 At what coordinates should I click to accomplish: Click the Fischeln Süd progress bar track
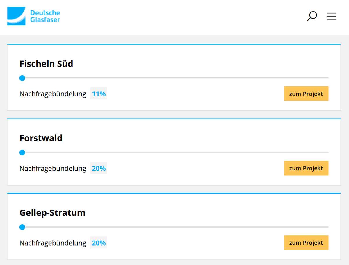tap(174, 78)
